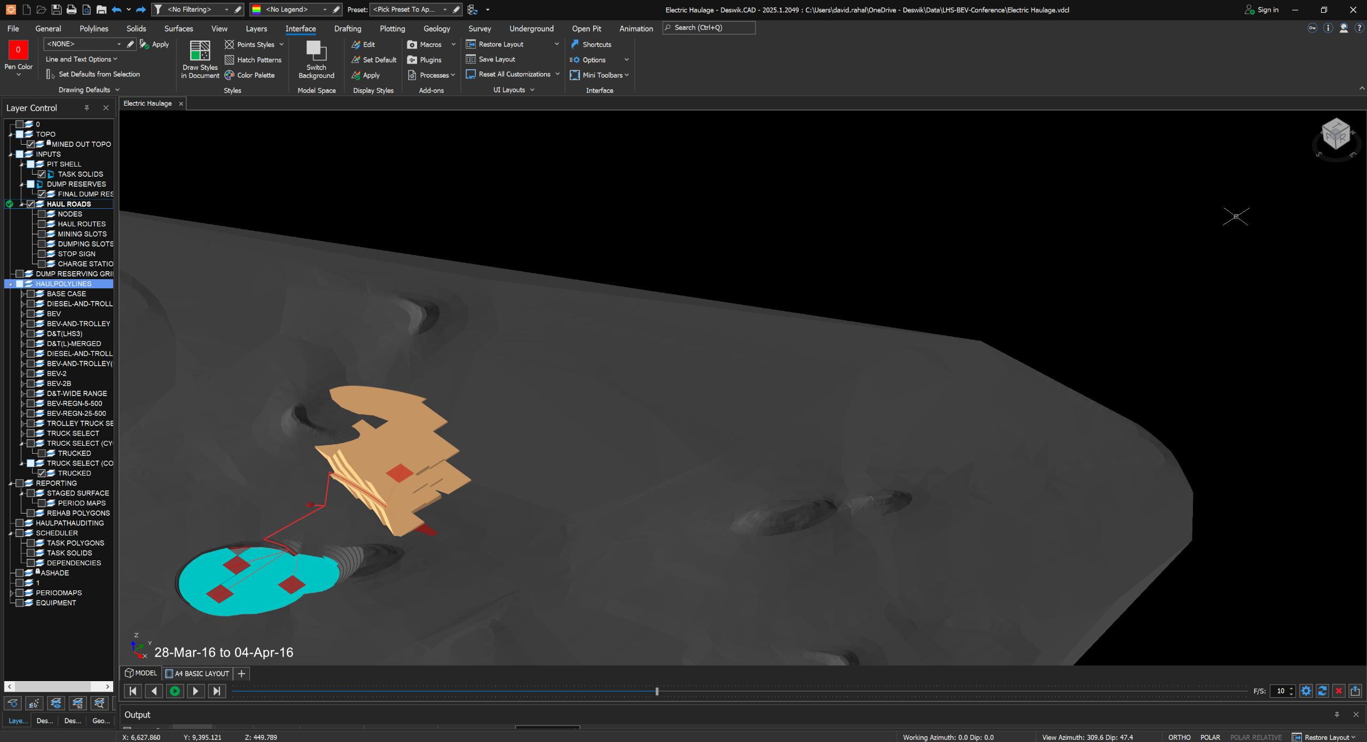Click the New document icon in quick access toolbar
1367x742 pixels.
coord(26,10)
